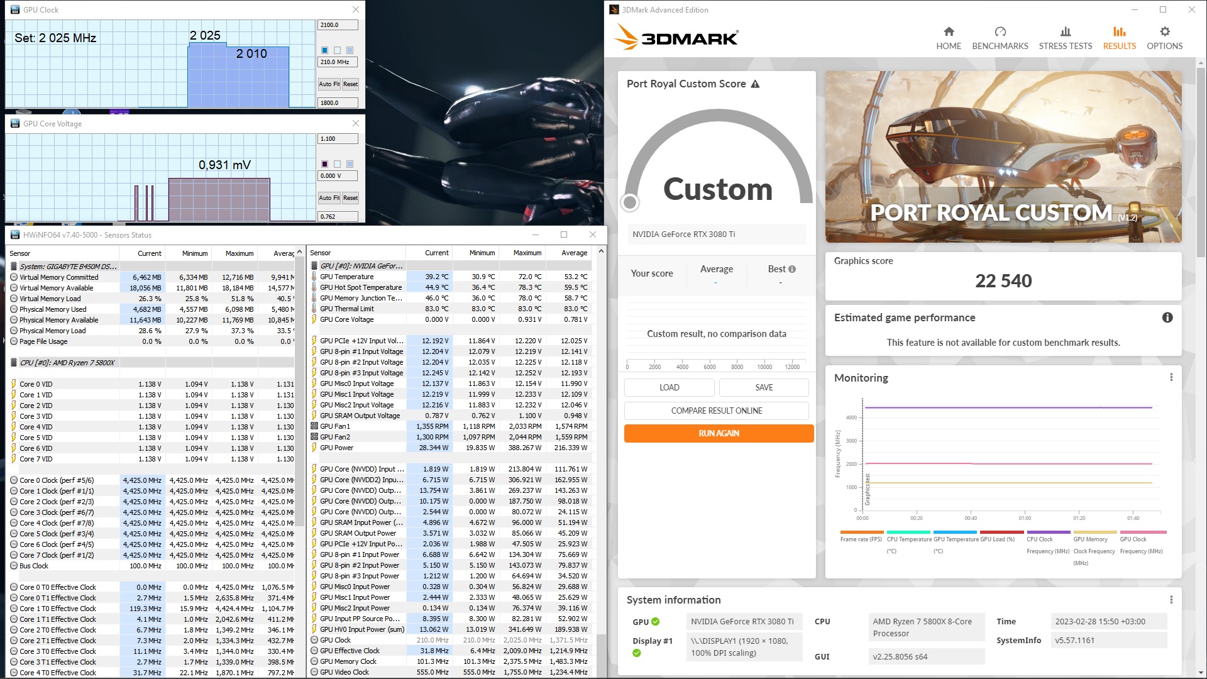Click the 2100.0 maximum value field in GPU Clock
The image size is (1207, 679).
coord(338,25)
